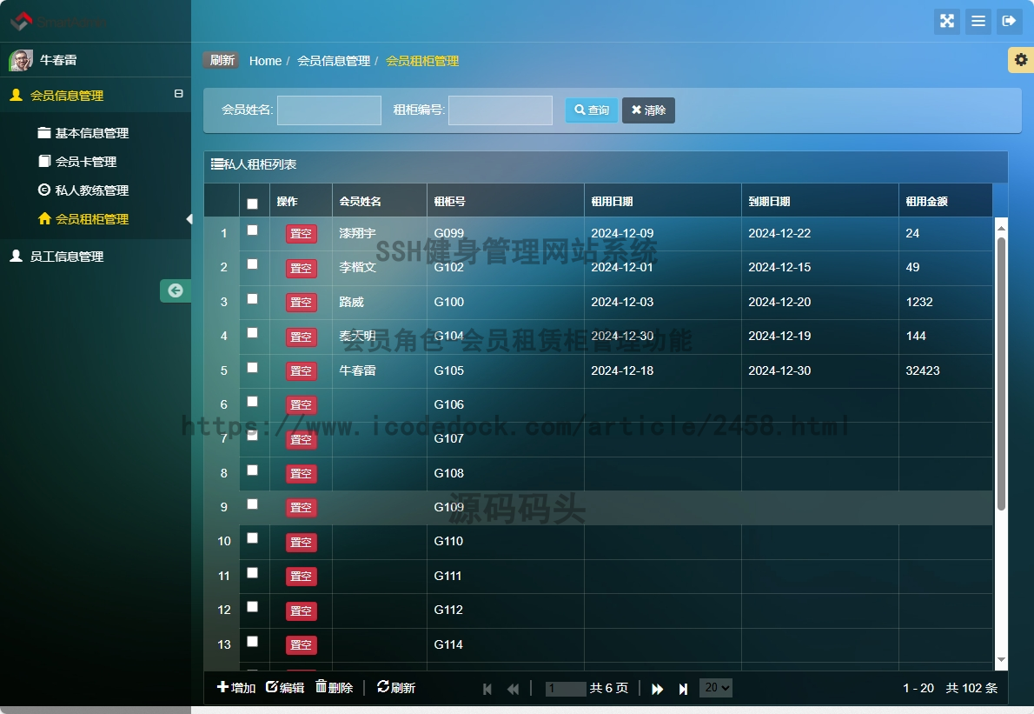The width and height of the screenshot is (1034, 714).
Task: Sort by 到期日期 column header
Action: [x=819, y=201]
